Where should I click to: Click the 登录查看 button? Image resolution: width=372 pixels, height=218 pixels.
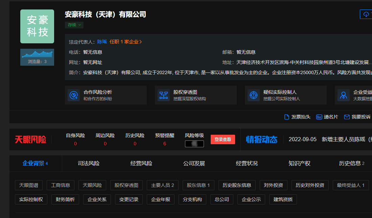click(223, 139)
